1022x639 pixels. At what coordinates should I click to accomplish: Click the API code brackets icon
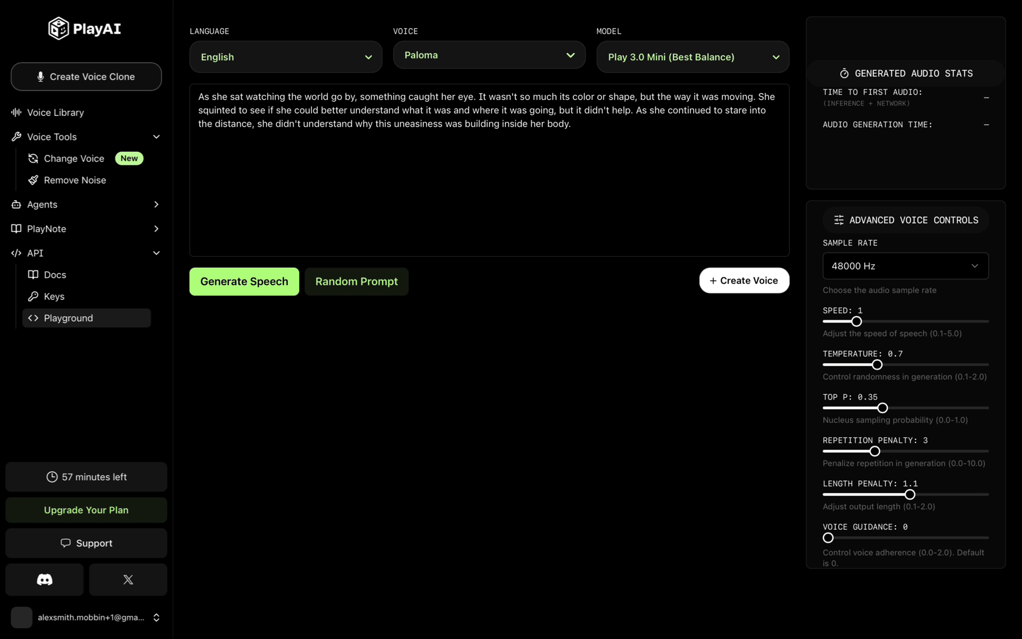click(x=17, y=253)
